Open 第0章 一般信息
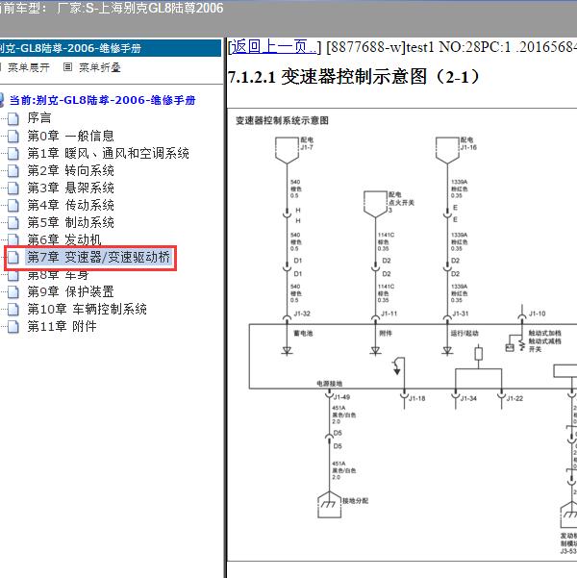Screen dimensions: 577x578 pos(71,136)
